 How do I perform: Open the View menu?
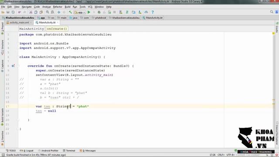tap(17, 7)
